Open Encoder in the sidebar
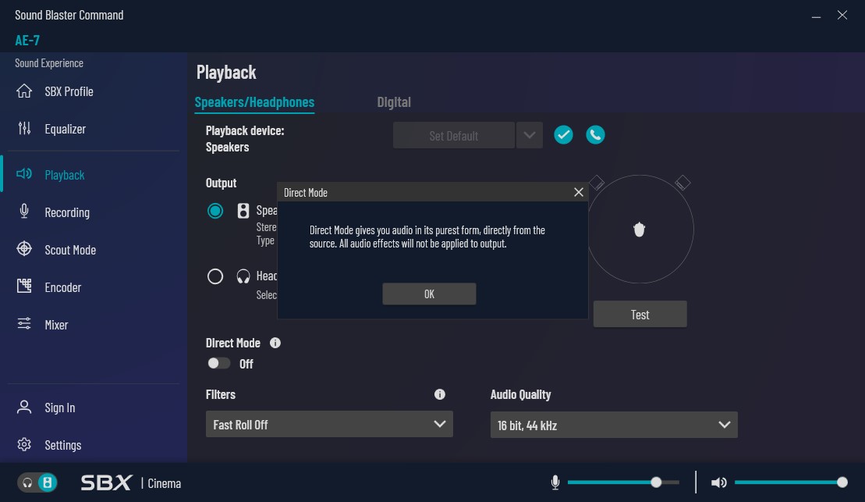The image size is (865, 502). click(x=63, y=287)
